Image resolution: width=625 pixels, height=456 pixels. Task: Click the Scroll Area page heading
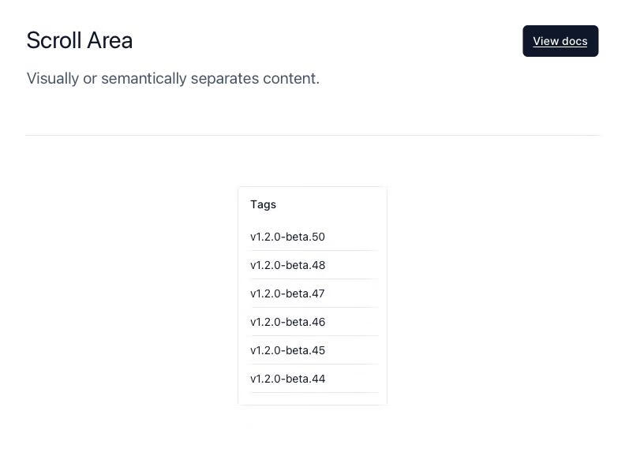pyautogui.click(x=80, y=40)
